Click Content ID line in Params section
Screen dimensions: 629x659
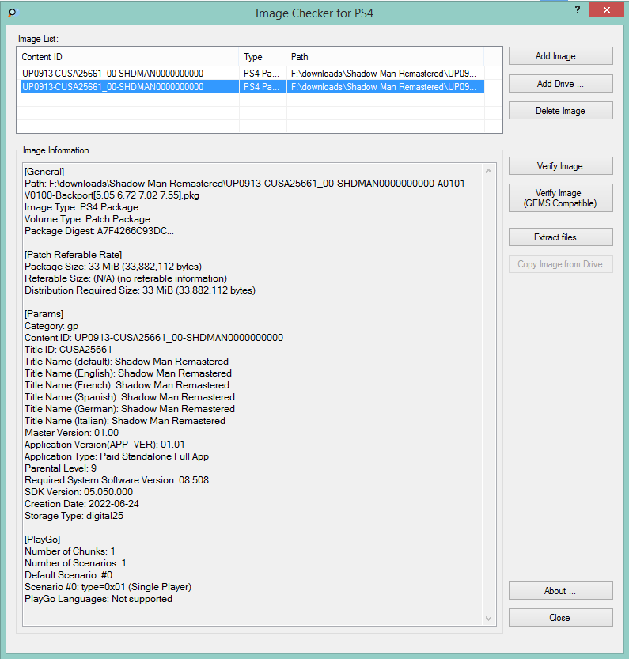coord(153,338)
